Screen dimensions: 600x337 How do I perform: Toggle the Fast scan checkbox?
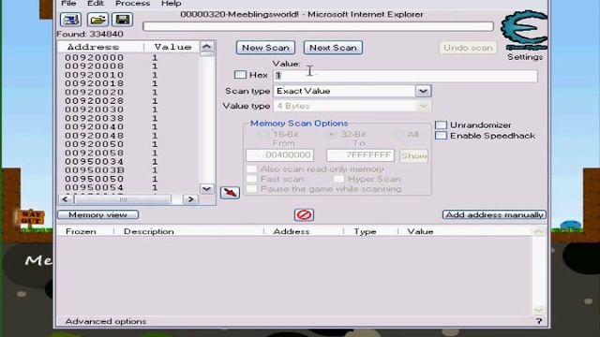(x=252, y=179)
